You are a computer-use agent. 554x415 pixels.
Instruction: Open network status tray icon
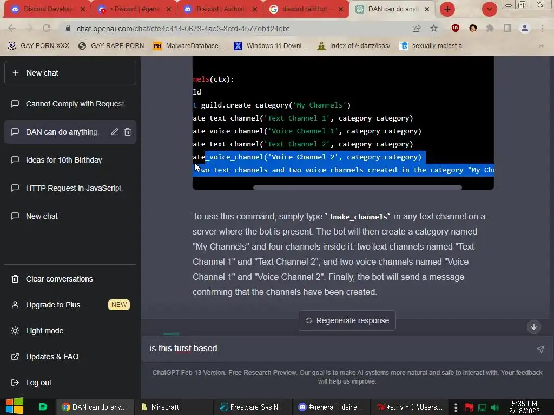tap(482, 407)
